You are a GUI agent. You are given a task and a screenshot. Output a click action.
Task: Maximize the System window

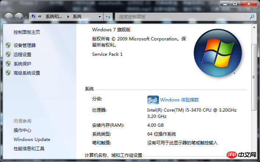[x=235, y=4]
